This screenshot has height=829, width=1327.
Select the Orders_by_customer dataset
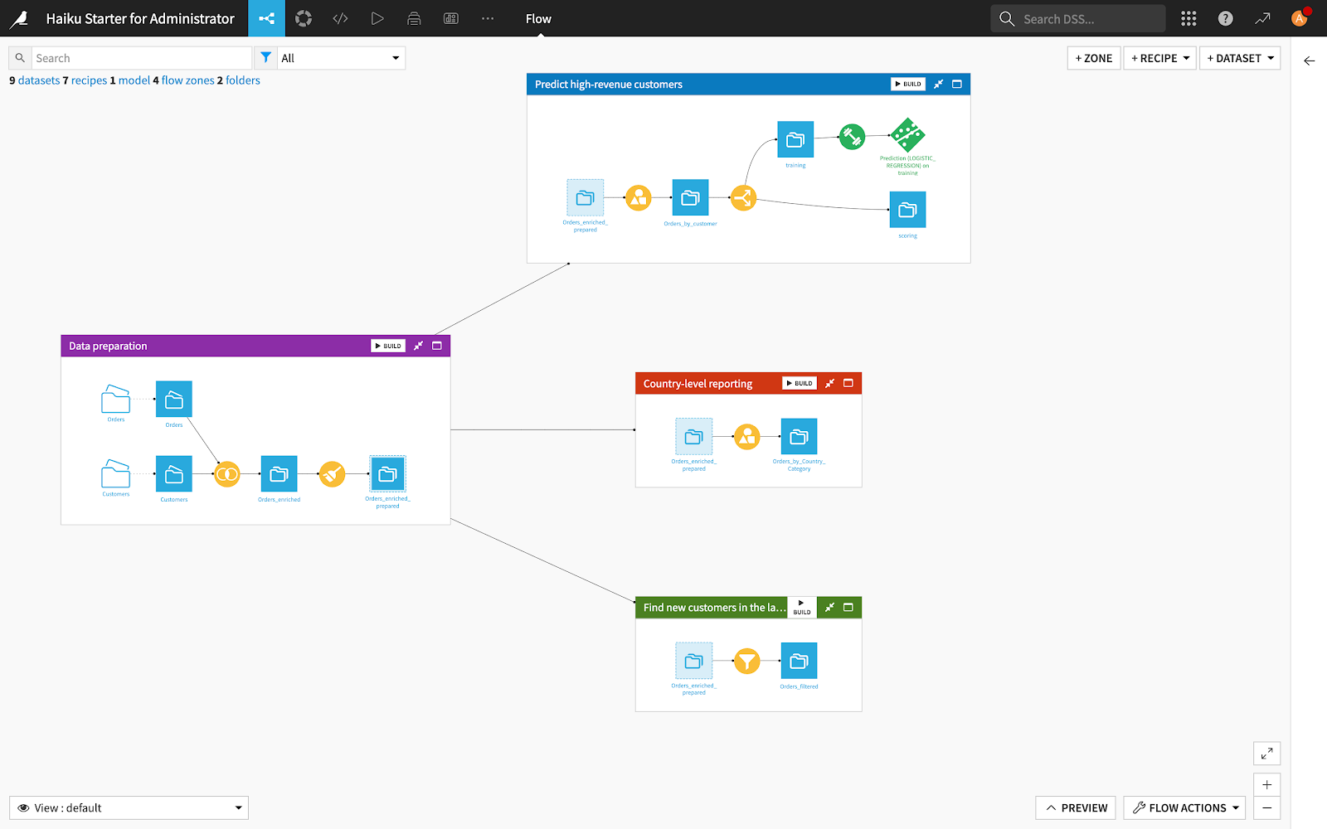click(690, 198)
